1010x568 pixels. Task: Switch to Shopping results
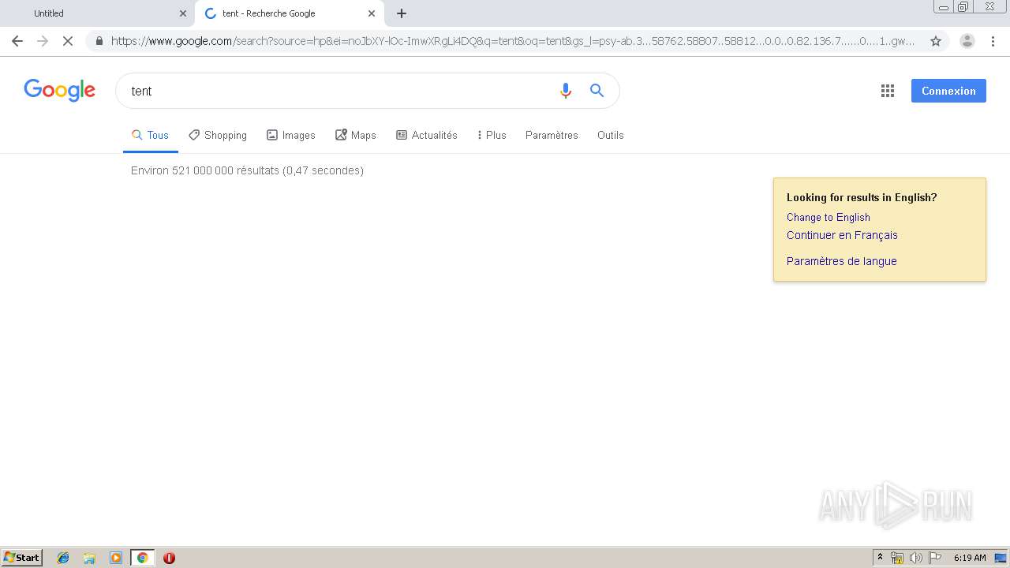(x=218, y=135)
